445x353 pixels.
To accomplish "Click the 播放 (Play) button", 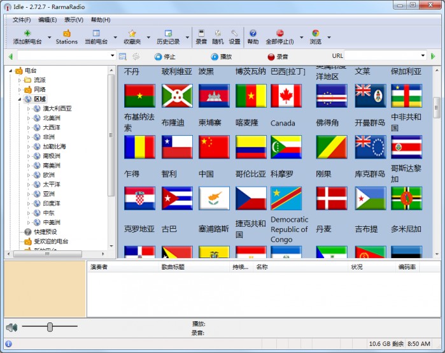I will coord(222,57).
